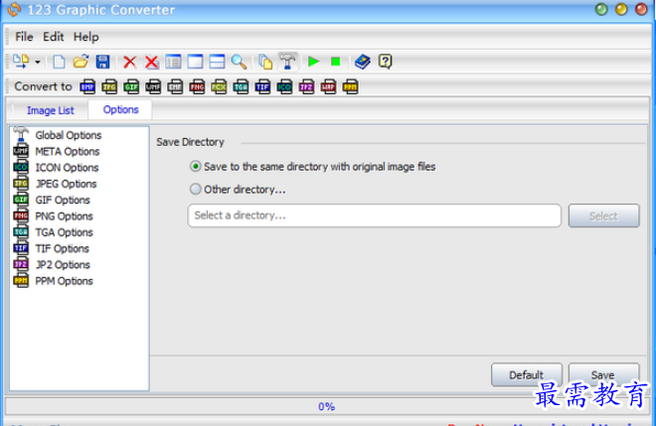Click the Save floppy disk icon
Screen dimensions: 656x426
tap(103, 62)
